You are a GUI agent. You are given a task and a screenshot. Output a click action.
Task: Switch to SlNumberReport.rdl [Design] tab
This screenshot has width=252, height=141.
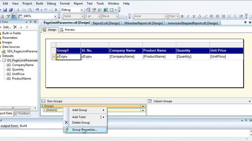tap(143, 23)
